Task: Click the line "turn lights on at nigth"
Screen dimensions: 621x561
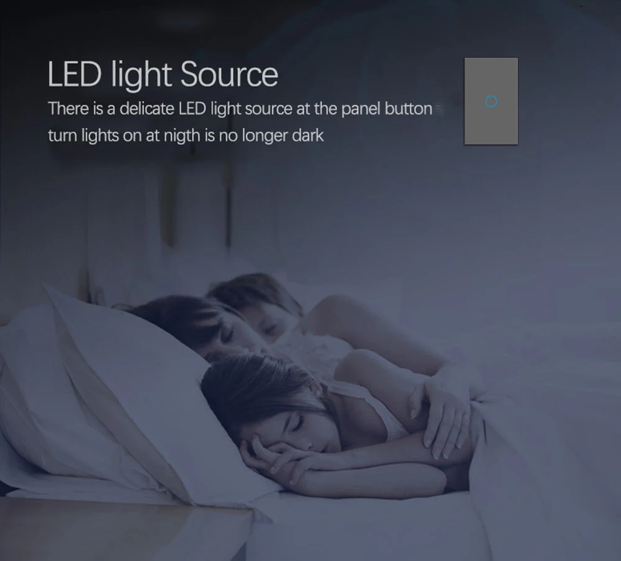Action: pos(186,136)
